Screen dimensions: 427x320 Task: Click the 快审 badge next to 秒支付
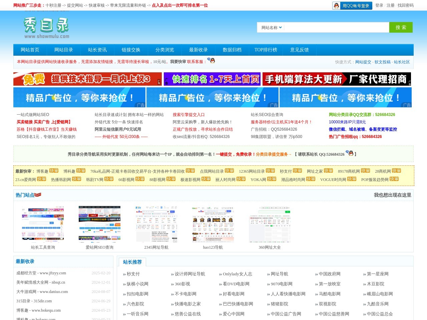tap(298, 171)
